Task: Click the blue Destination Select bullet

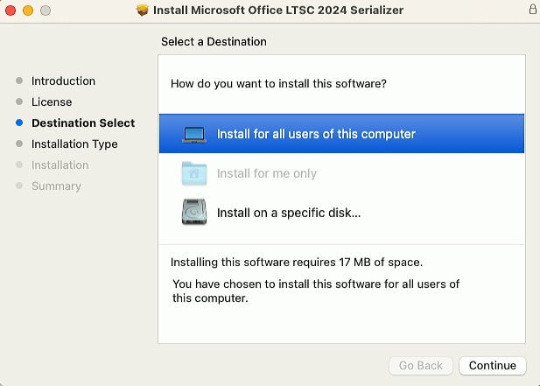Action: (19, 123)
